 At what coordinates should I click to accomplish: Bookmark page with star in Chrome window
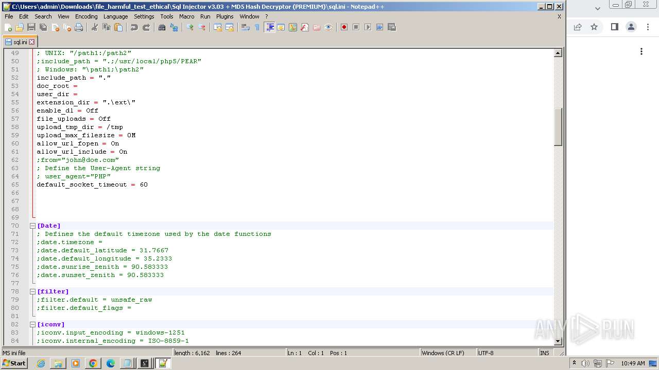click(x=594, y=27)
